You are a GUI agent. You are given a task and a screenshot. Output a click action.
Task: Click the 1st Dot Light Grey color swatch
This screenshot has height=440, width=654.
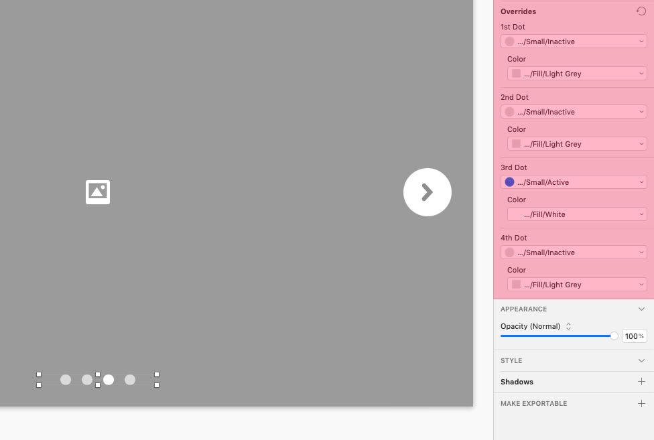(516, 74)
